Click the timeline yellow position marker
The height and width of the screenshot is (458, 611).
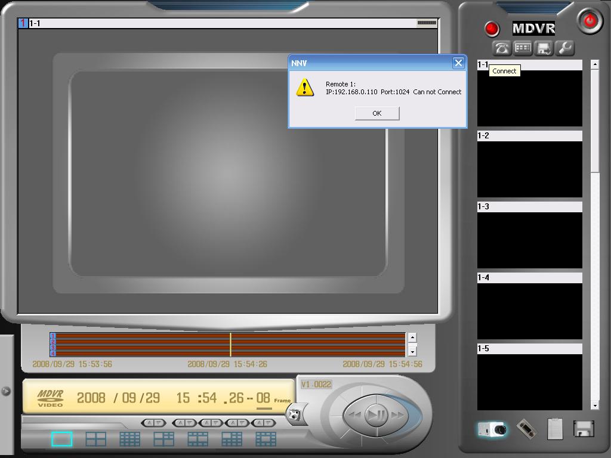230,345
